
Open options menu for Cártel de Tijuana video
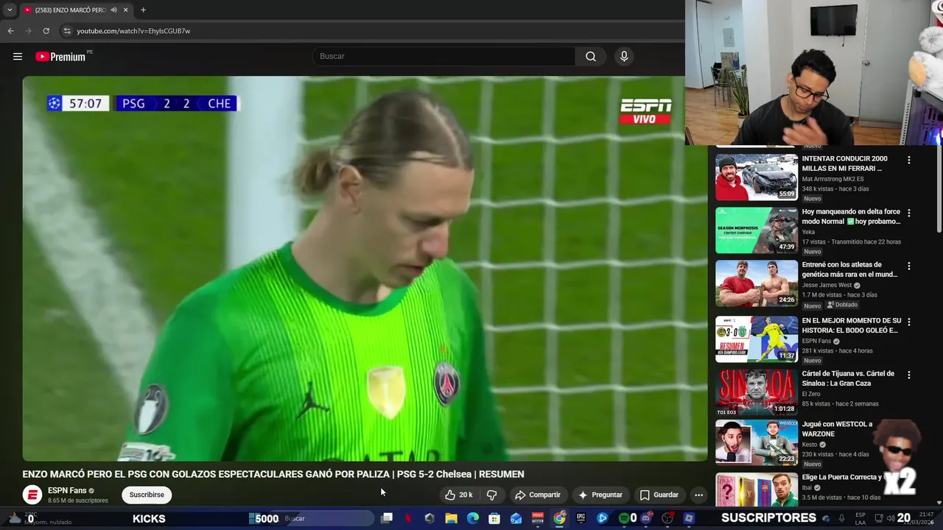click(909, 375)
